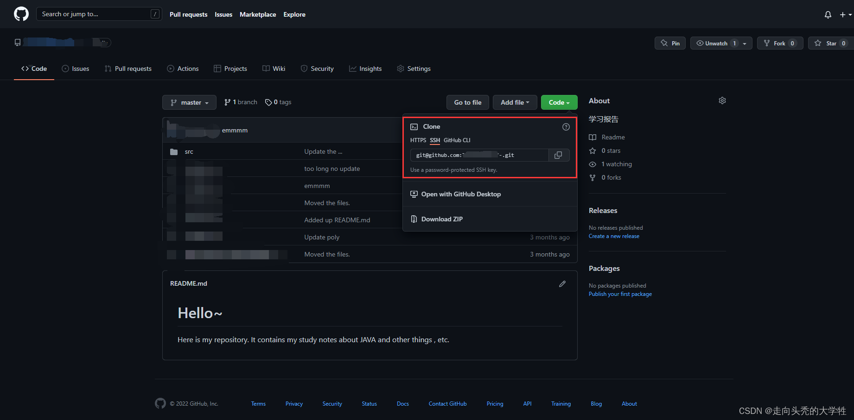
Task: Open the plus create-new menu
Action: coord(846,15)
